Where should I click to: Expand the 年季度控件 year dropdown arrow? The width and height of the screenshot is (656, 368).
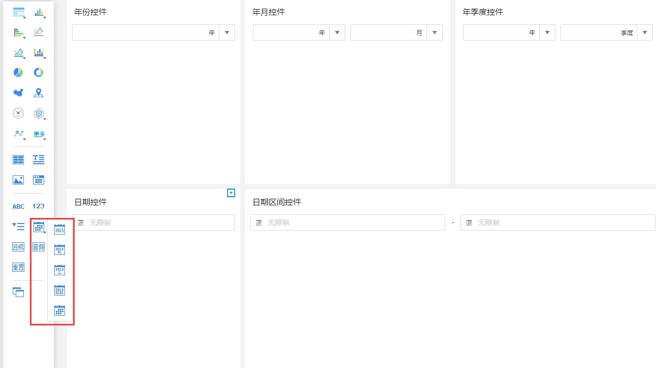tap(547, 32)
